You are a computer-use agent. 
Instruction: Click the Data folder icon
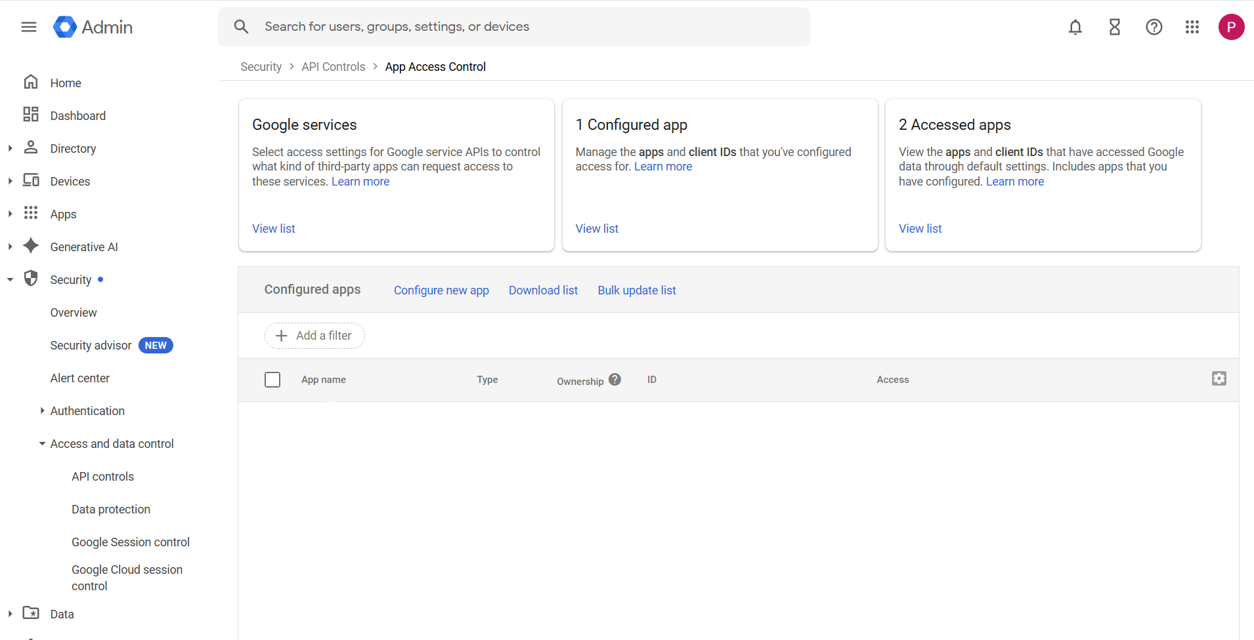click(31, 613)
